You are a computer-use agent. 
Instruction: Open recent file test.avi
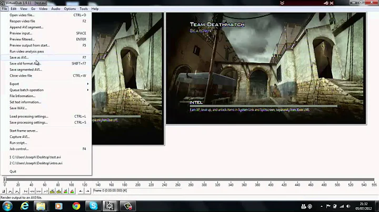pos(46,157)
